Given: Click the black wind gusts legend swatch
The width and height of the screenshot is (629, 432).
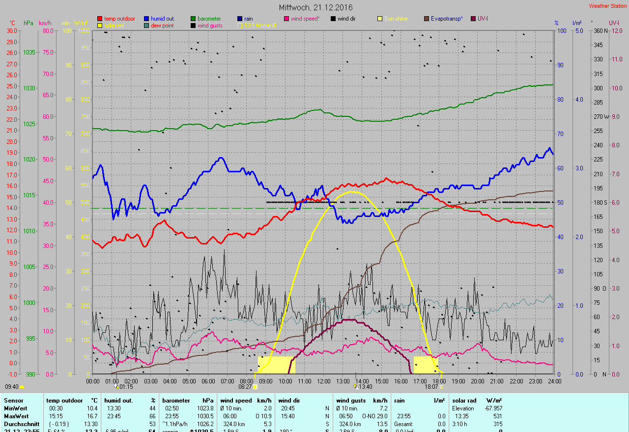Looking at the screenshot, I should coord(193,25).
